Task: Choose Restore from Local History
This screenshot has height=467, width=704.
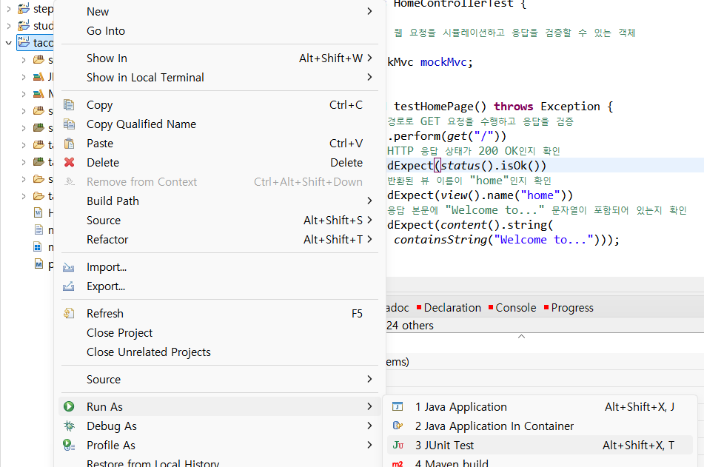Action: (x=220, y=462)
